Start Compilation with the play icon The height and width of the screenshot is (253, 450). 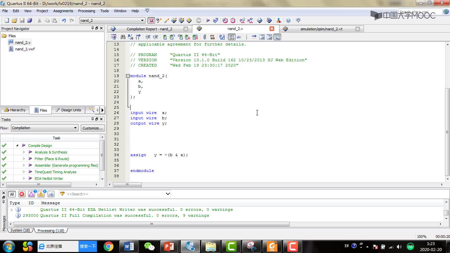coord(208,20)
